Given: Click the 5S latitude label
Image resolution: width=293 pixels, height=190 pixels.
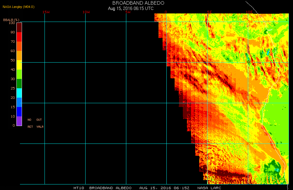Looking at the screenshot, I should (251, 21).
